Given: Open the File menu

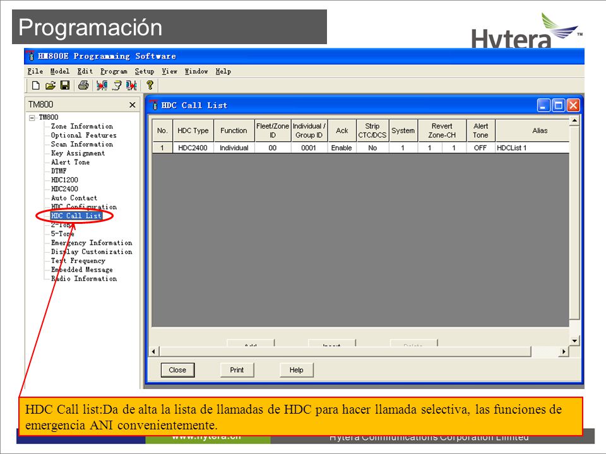Looking at the screenshot, I should click(35, 71).
